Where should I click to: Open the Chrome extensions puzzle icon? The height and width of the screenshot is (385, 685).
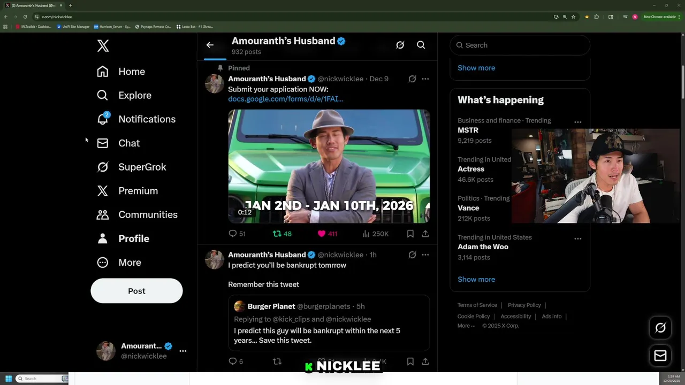596,17
